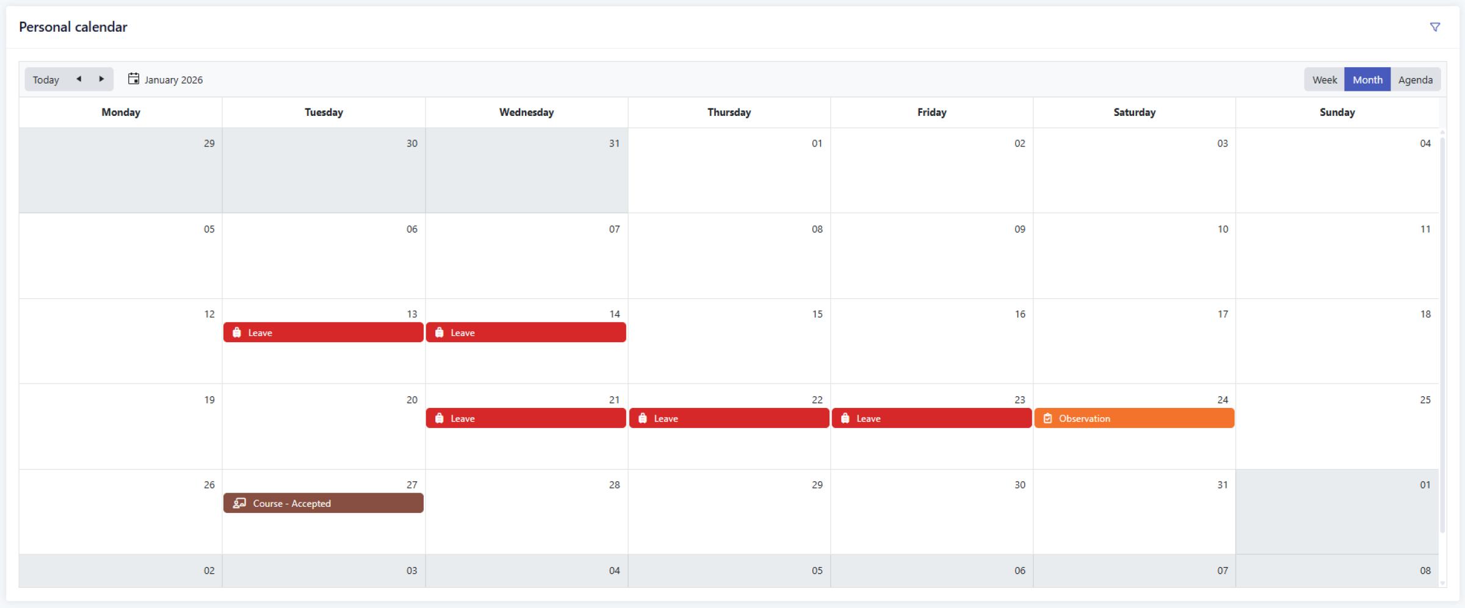Advance to next month arrow
The height and width of the screenshot is (608, 1465).
pyautogui.click(x=101, y=79)
